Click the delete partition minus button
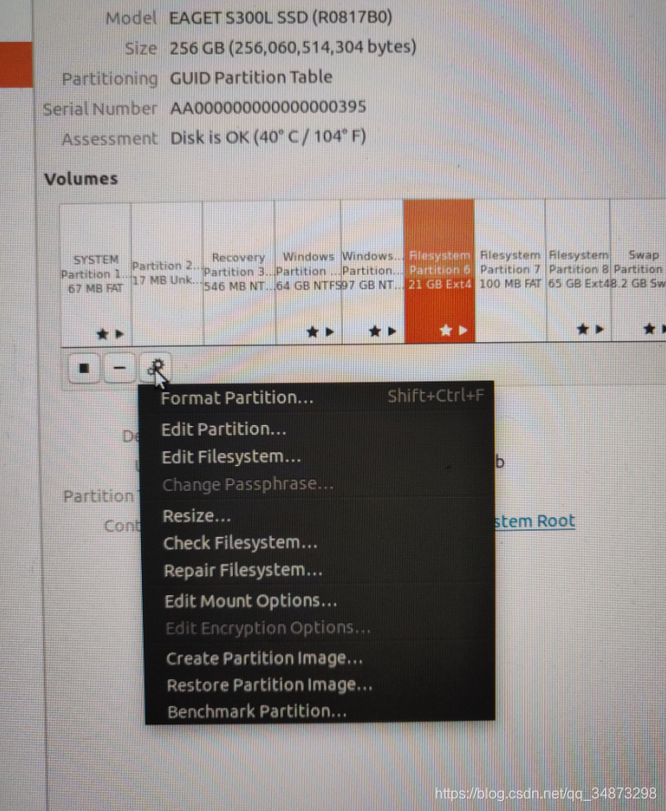This screenshot has height=811, width=666. (x=119, y=369)
